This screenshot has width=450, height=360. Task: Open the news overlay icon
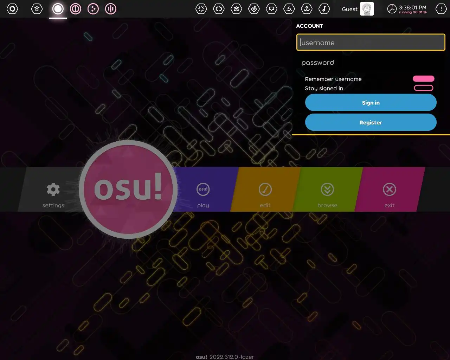(x=201, y=9)
